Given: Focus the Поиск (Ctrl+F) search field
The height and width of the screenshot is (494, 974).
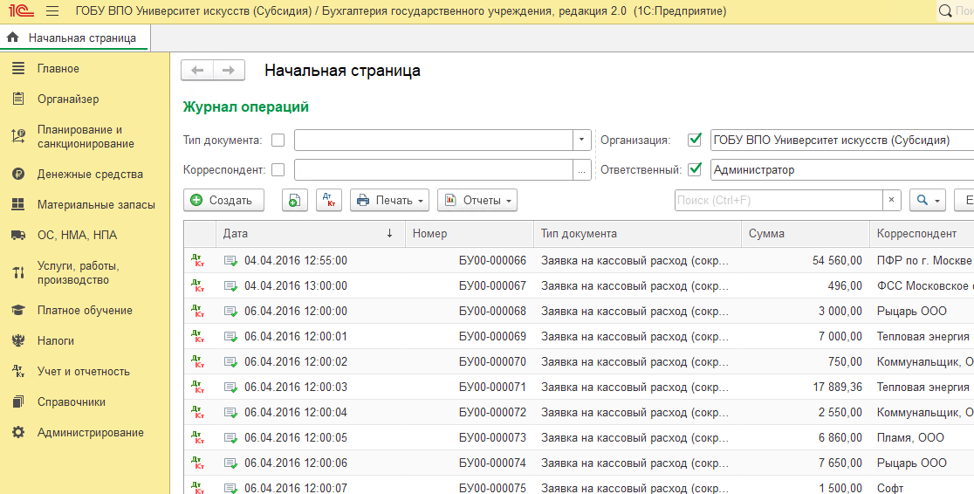Looking at the screenshot, I should [x=779, y=200].
